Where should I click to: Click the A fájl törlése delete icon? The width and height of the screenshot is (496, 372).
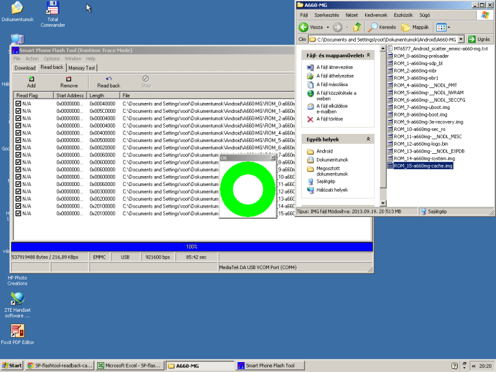point(311,119)
